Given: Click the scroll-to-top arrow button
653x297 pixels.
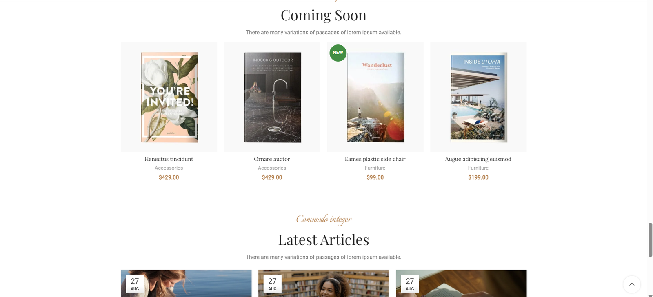Looking at the screenshot, I should point(631,284).
